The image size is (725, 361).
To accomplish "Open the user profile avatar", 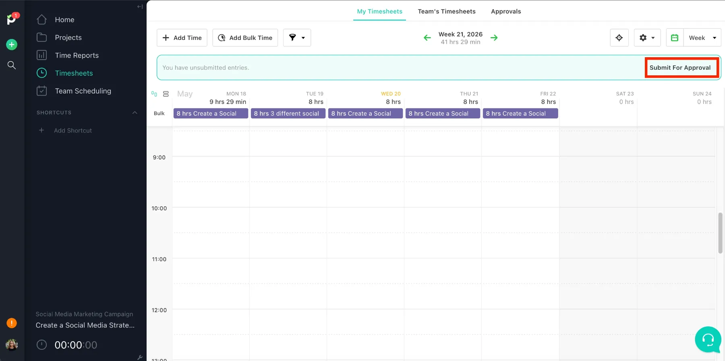I will pyautogui.click(x=12, y=344).
